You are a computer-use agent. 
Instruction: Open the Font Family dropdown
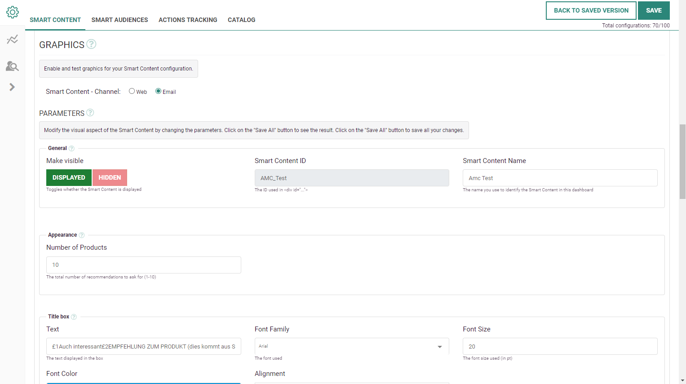click(x=351, y=346)
